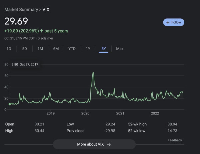This screenshot has width=200, height=154.
Task: Show the Max time range
Action: 120,49
